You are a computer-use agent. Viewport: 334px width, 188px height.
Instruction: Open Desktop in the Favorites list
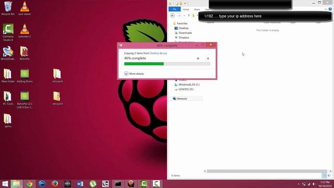(182, 28)
